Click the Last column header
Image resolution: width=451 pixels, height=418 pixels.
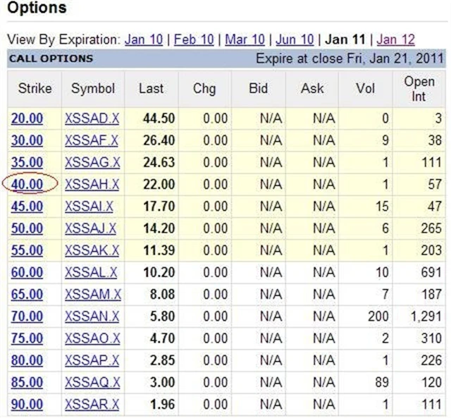click(x=150, y=89)
